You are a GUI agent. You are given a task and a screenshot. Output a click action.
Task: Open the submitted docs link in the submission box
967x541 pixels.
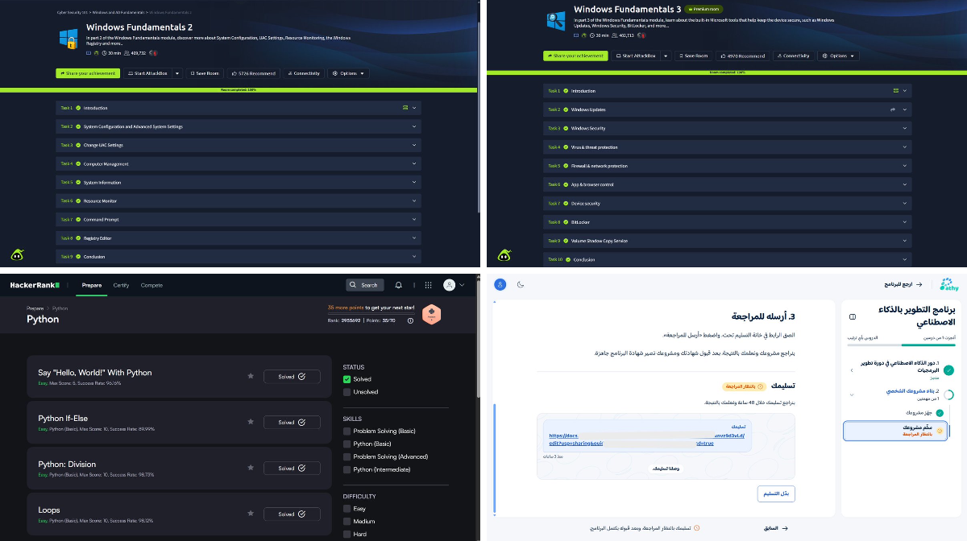pos(645,440)
